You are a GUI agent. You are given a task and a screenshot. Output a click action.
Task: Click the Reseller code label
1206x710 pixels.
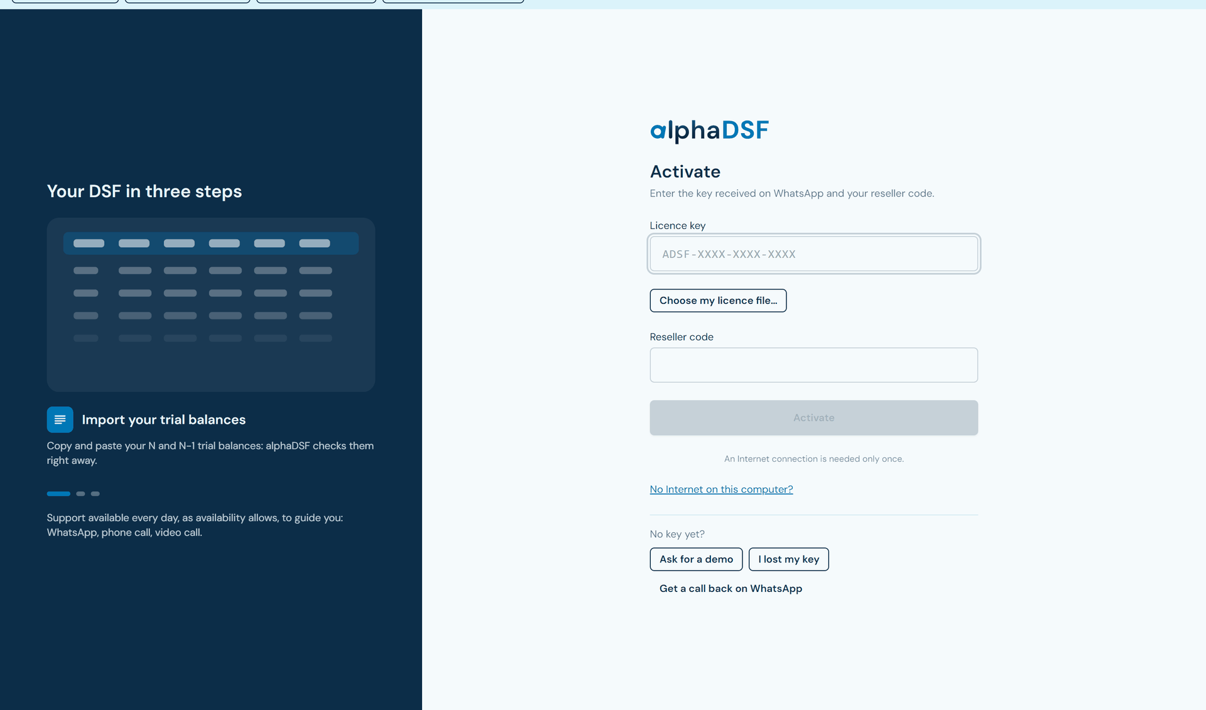tap(682, 336)
